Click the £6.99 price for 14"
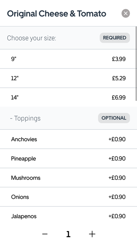137x244 pixels. pos(119,97)
